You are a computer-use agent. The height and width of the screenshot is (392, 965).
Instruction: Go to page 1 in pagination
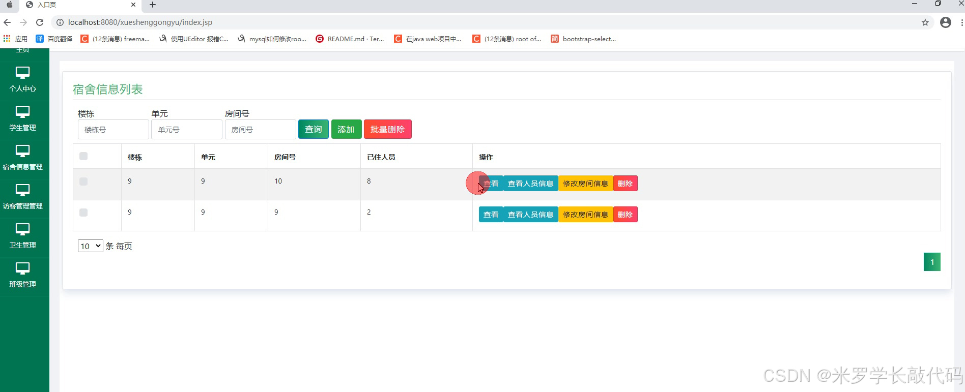pyautogui.click(x=932, y=262)
